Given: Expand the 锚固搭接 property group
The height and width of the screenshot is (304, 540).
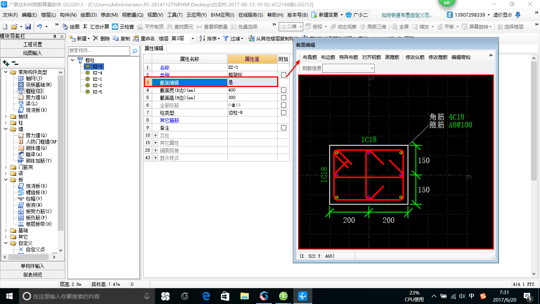Looking at the screenshot, I should pyautogui.click(x=155, y=150).
